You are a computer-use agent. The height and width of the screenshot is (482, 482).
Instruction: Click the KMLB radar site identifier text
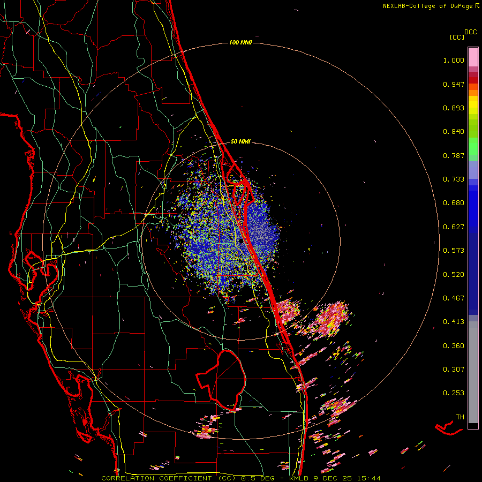tap(298, 478)
